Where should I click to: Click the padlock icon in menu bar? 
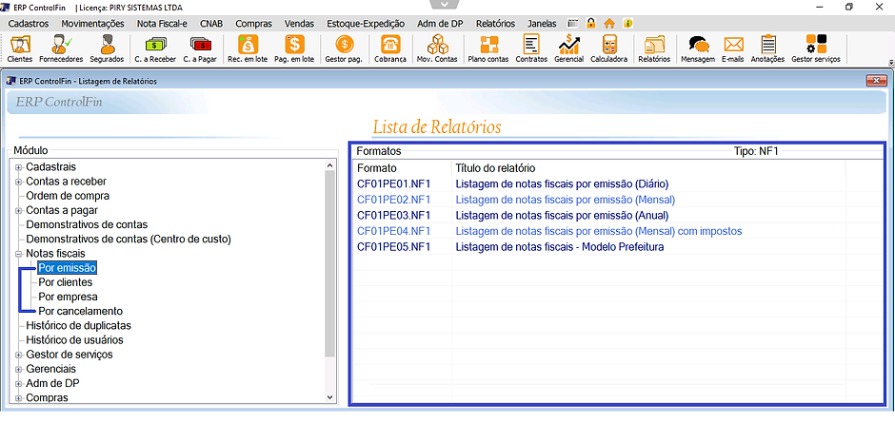pyautogui.click(x=591, y=24)
